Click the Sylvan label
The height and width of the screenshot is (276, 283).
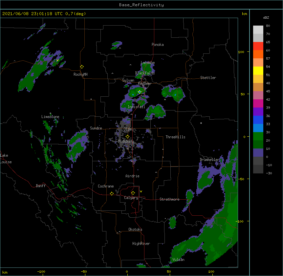[128, 80]
